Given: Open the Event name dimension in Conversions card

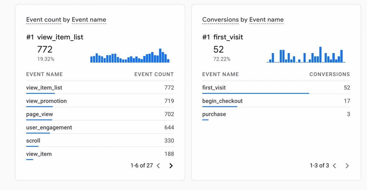Looking at the screenshot, I should 267,19.
